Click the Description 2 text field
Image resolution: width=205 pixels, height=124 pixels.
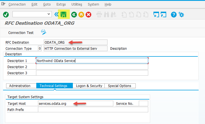click(x=92, y=67)
